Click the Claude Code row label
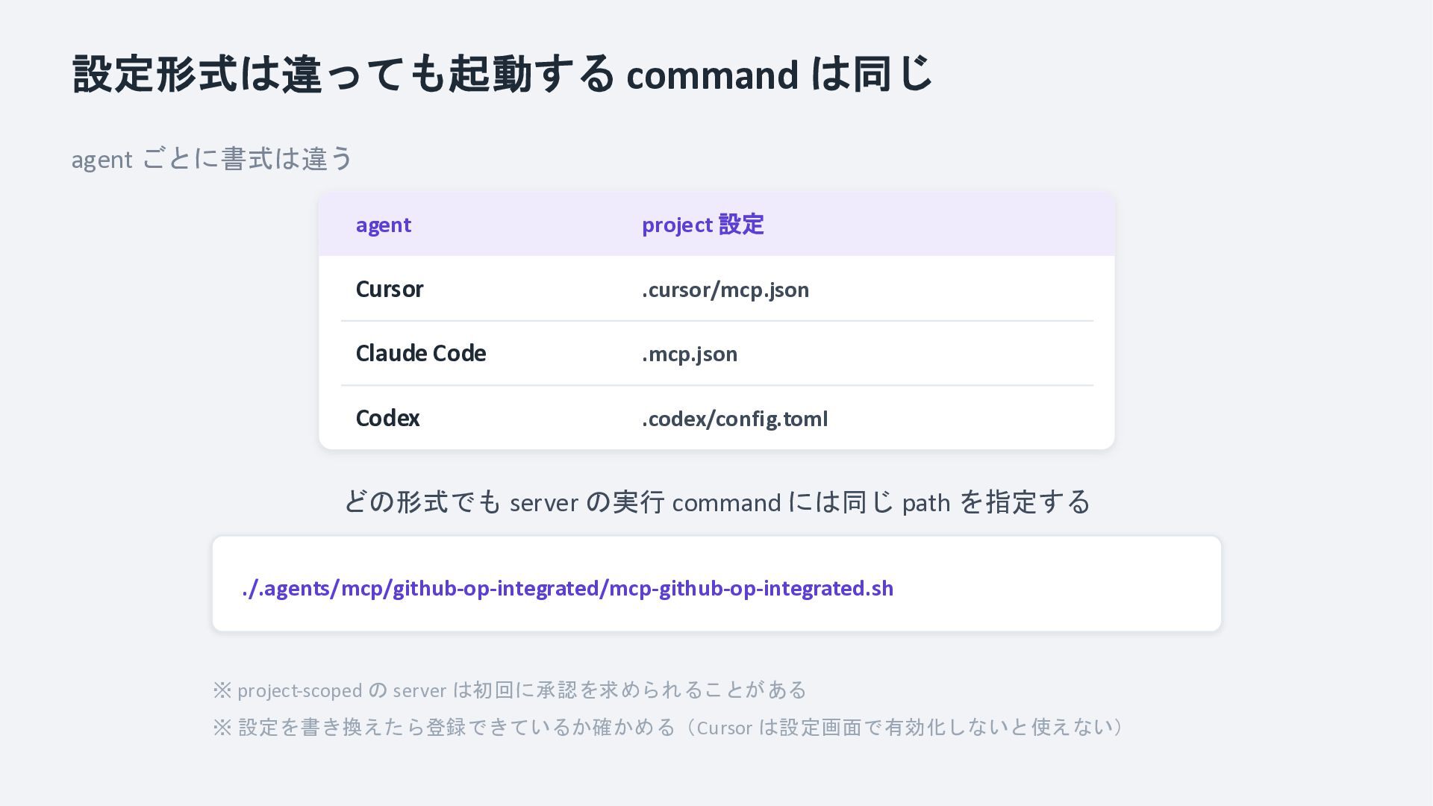The image size is (1433, 806). (420, 353)
